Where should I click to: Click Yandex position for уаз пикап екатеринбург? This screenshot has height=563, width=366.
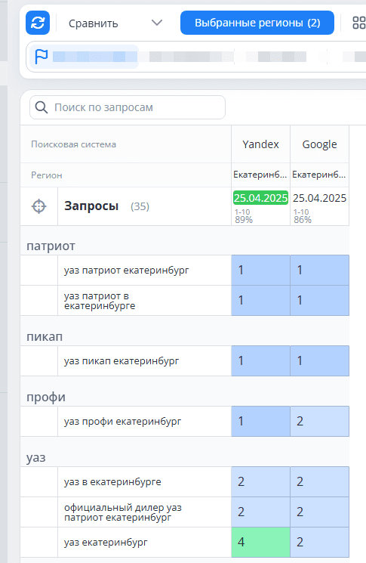pyautogui.click(x=260, y=361)
